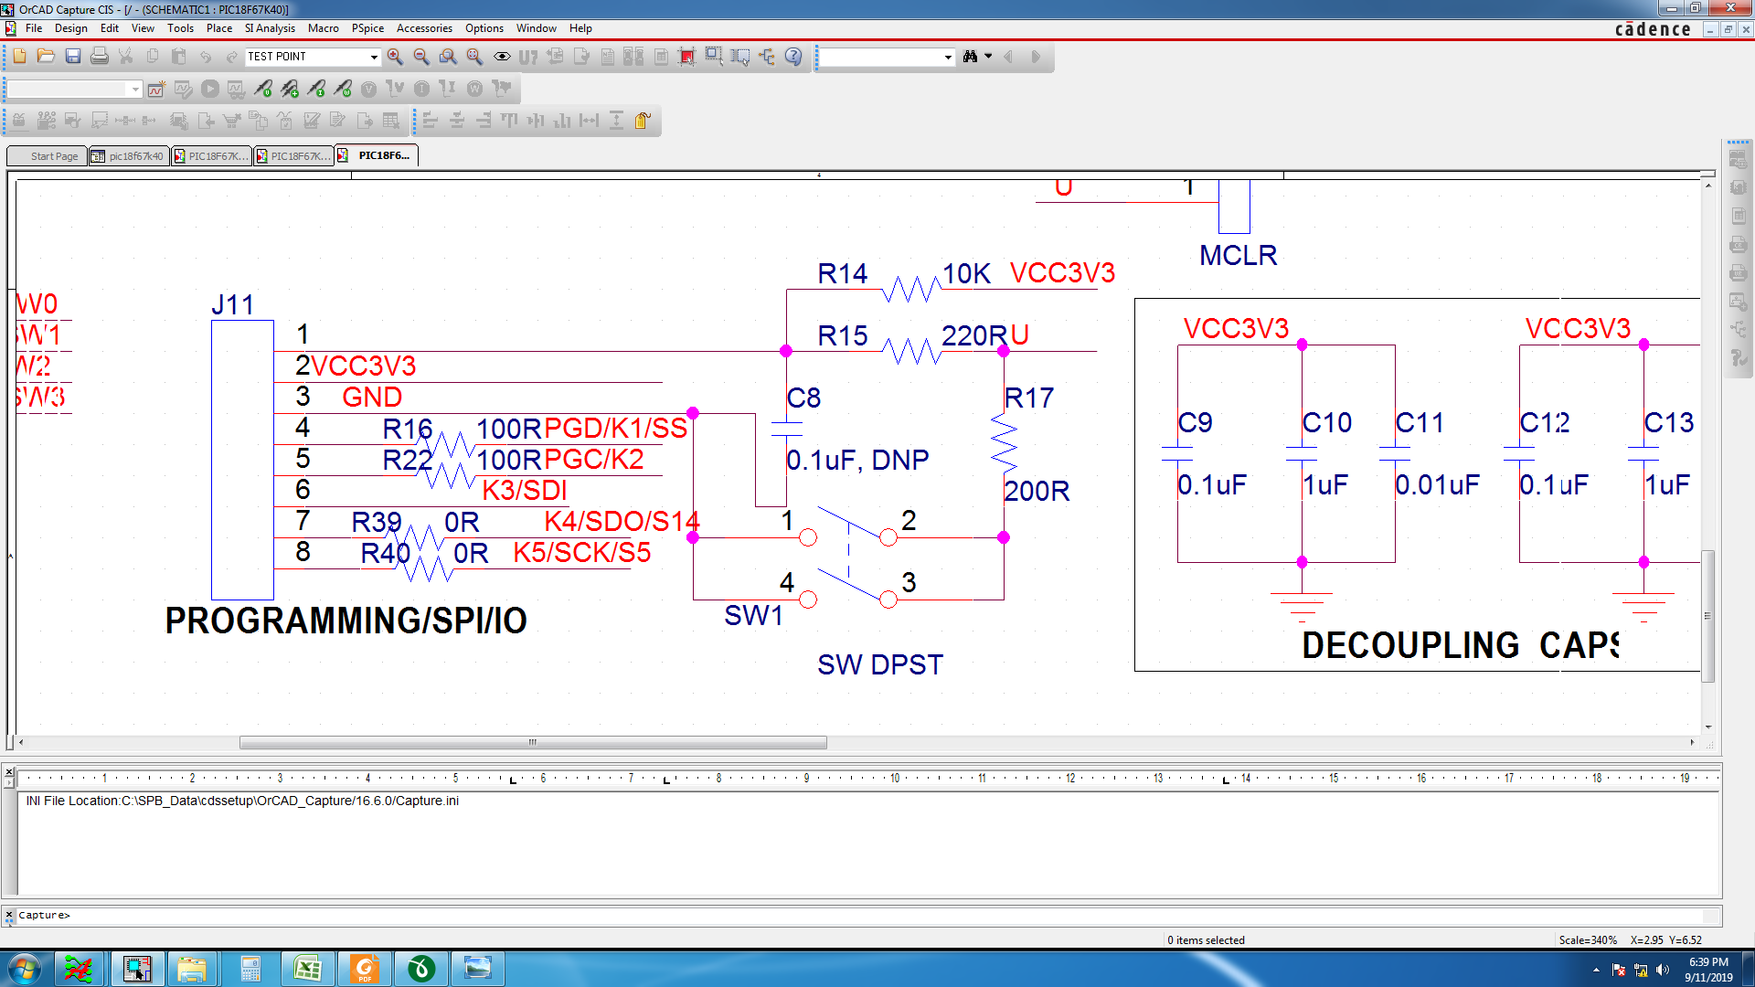
Task: Click the yellow tag icon in align toolbar
Action: [x=643, y=121]
